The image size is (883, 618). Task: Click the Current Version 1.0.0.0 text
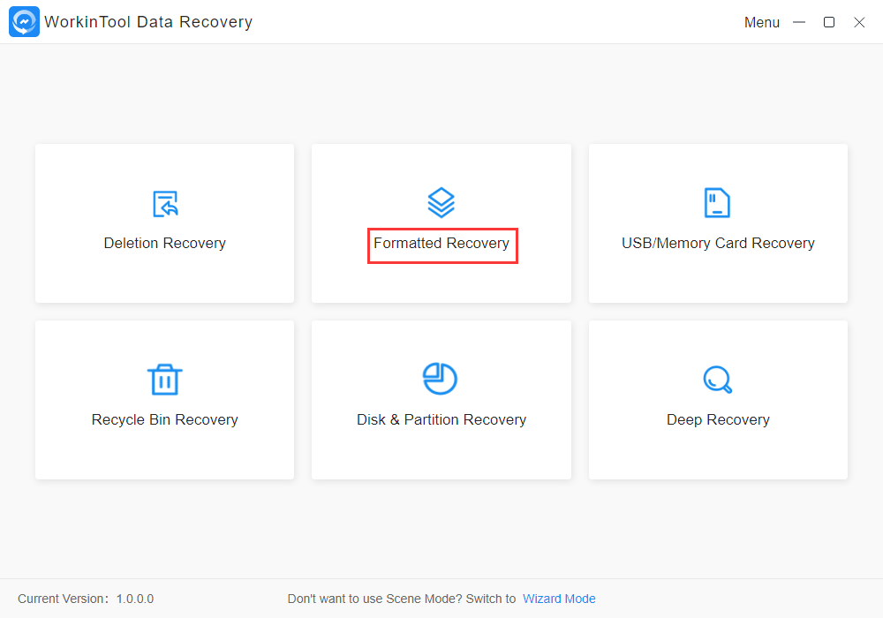click(86, 599)
